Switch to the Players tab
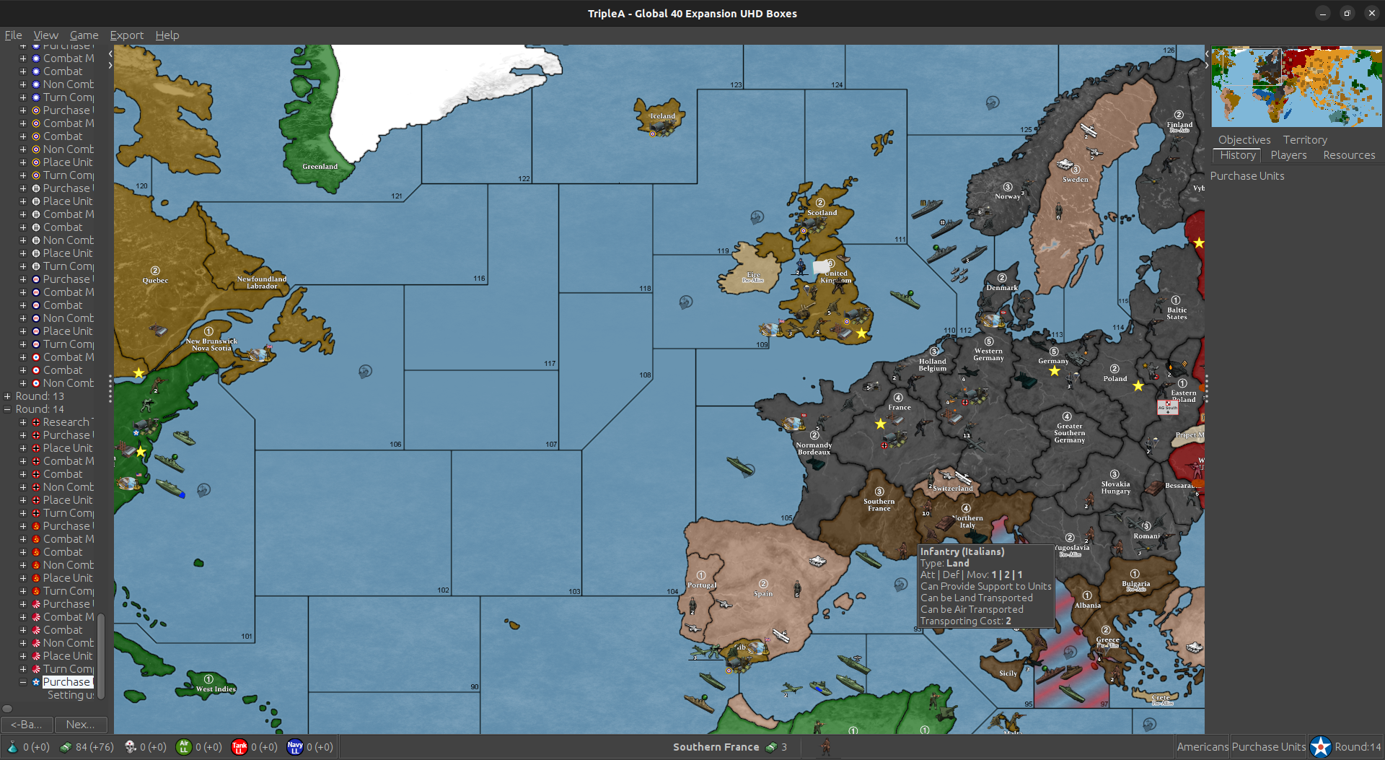This screenshot has width=1385, height=760. 1288,155
